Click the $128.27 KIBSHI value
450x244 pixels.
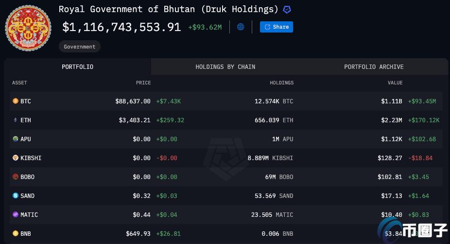(390, 158)
